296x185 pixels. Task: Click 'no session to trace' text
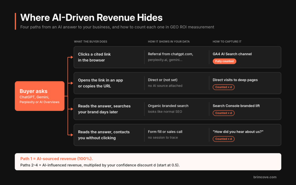163,137
